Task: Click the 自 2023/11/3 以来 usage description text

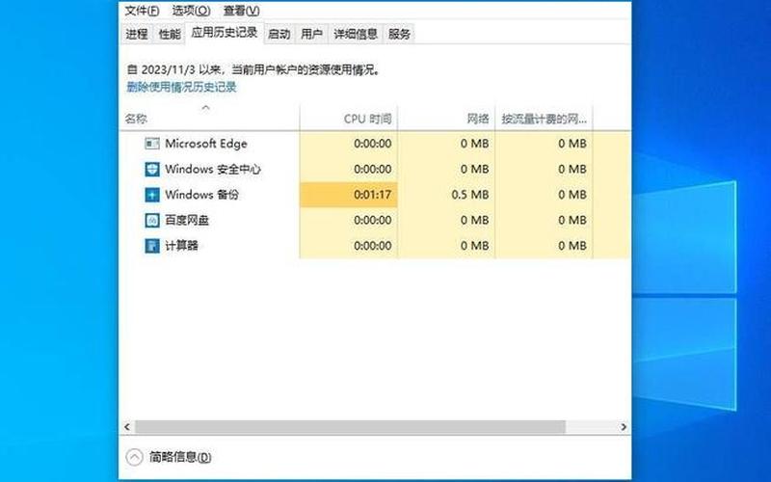Action: (x=254, y=69)
